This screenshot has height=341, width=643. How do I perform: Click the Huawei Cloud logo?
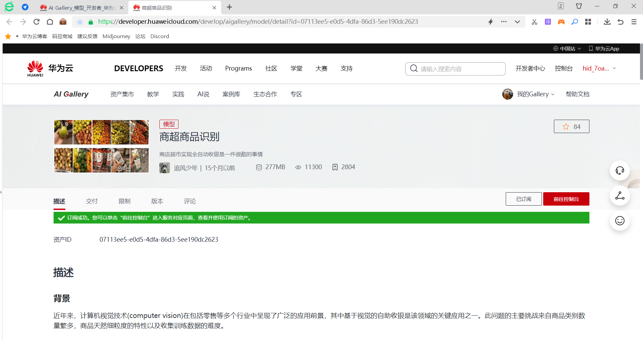click(50, 69)
